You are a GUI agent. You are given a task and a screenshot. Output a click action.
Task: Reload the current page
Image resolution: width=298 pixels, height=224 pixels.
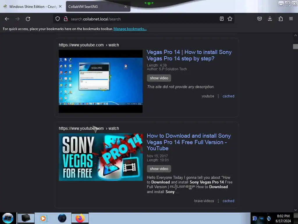[x=28, y=19]
